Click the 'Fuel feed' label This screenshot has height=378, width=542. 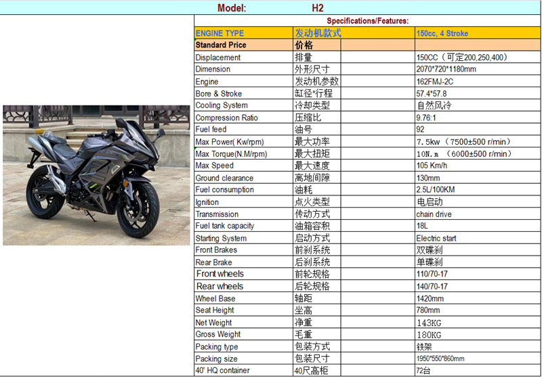click(211, 129)
